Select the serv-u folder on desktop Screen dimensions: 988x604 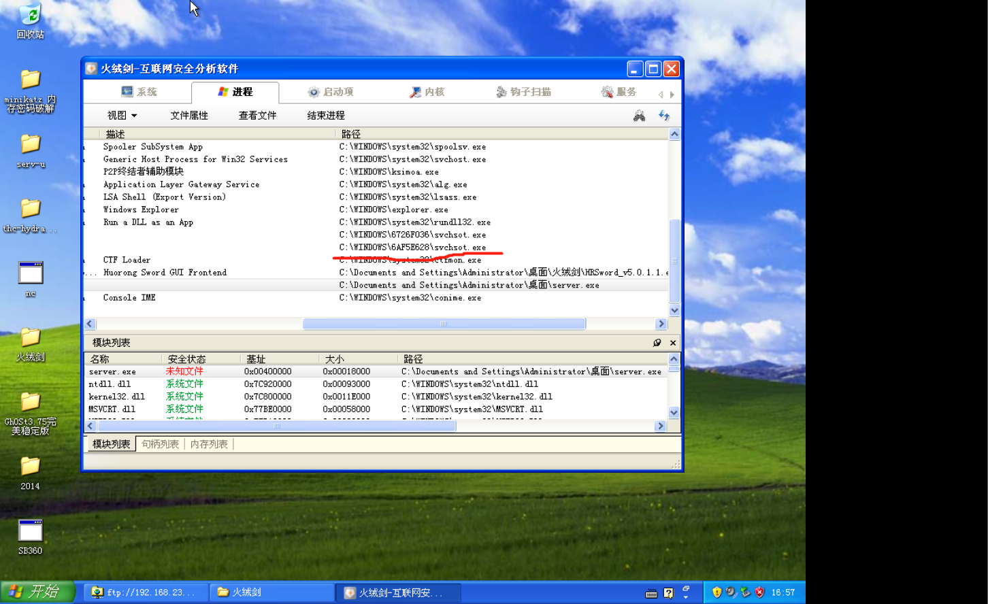click(x=30, y=150)
